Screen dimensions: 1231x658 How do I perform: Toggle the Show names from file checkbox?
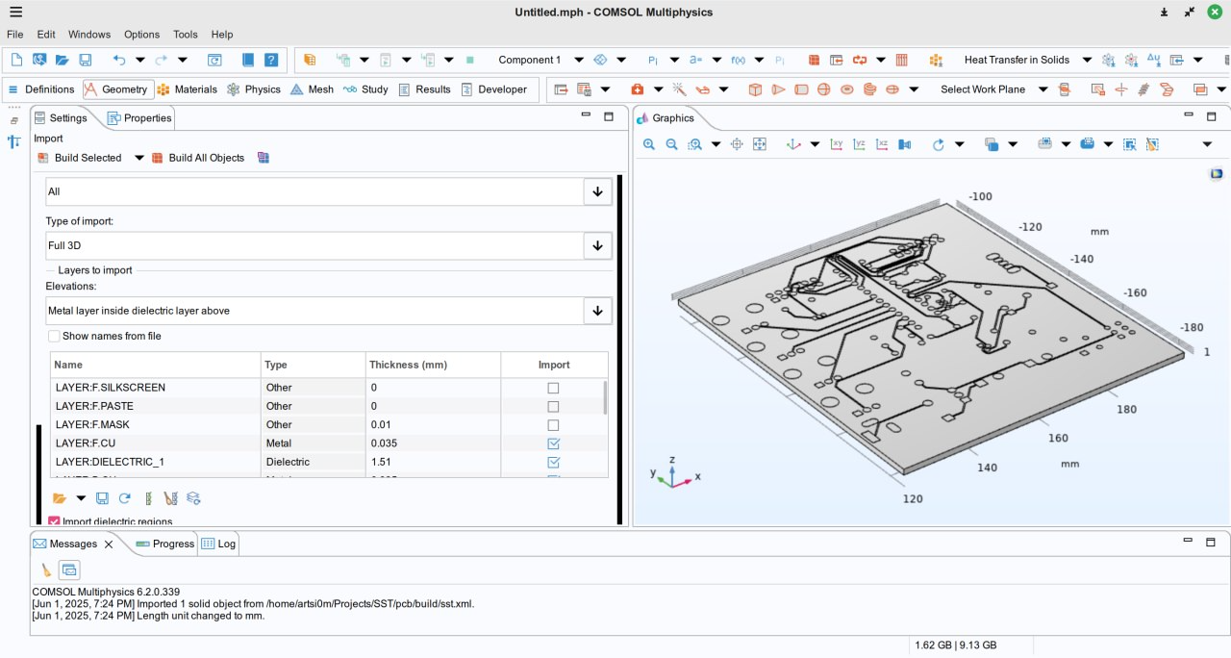coord(55,337)
